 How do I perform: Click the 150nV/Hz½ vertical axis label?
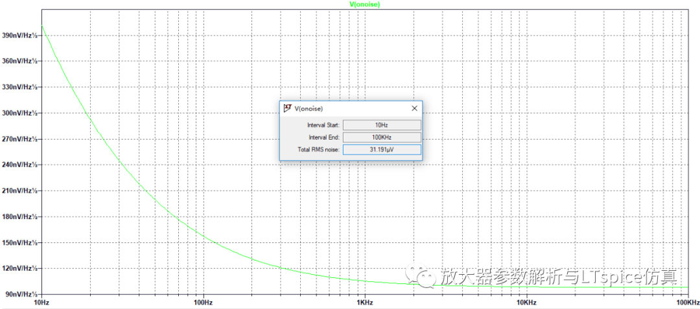19,242
